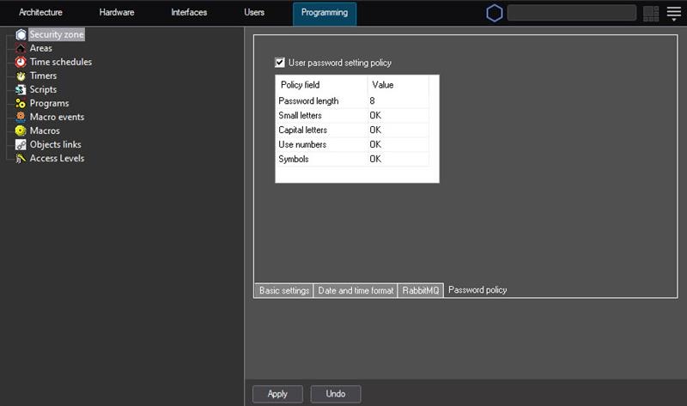Viewport: 687px width, 406px height.
Task: Open Macro events label in tree
Action: (x=57, y=117)
